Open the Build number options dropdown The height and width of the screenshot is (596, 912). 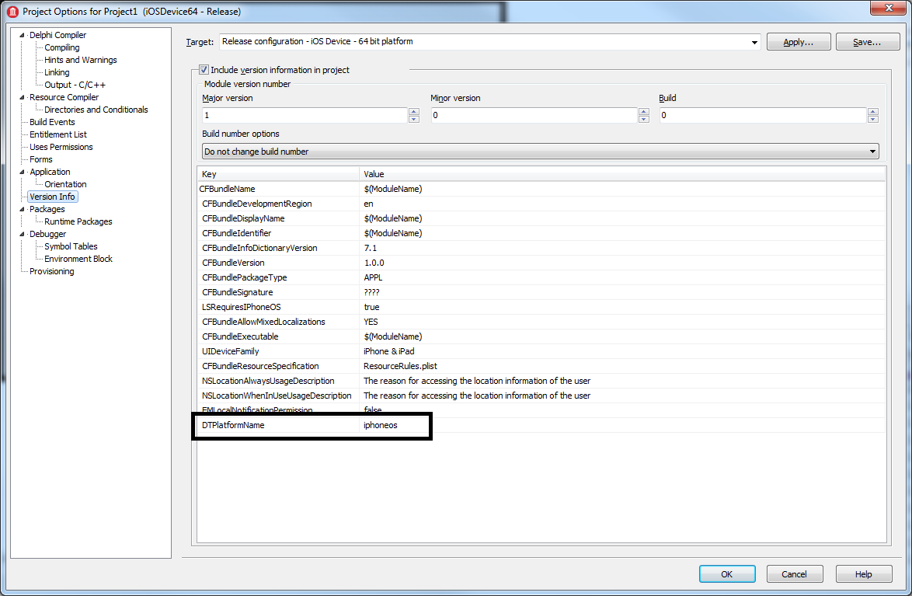click(873, 152)
